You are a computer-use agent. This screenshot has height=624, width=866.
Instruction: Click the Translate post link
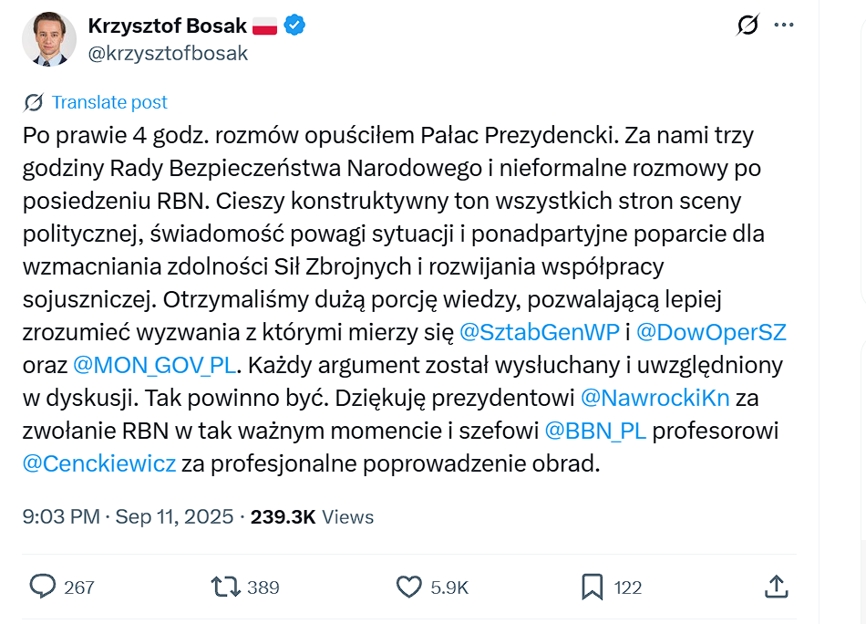[108, 102]
